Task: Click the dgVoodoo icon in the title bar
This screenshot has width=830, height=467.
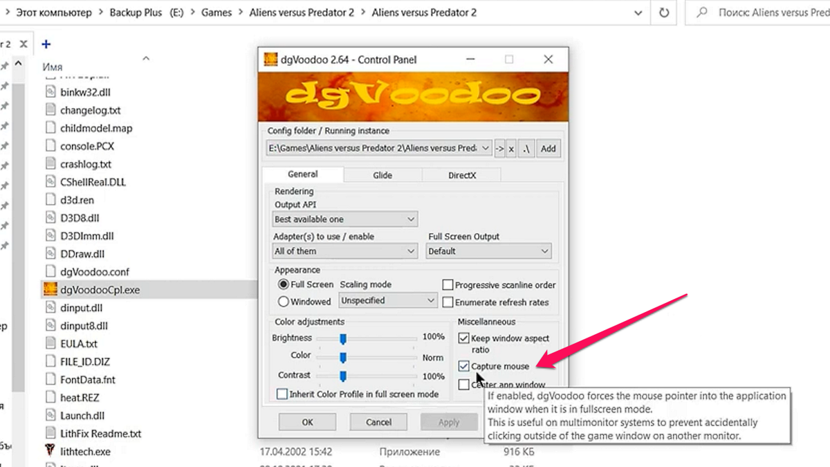Action: 270,59
